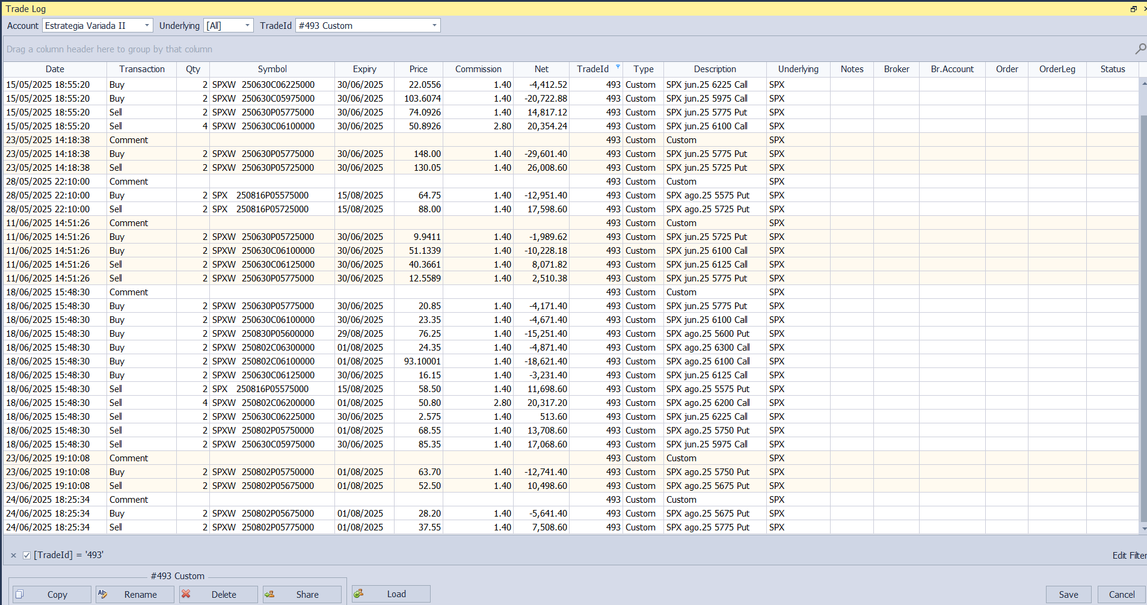Rename the #493 Custom trade
This screenshot has width=1147, height=605.
coord(135,594)
